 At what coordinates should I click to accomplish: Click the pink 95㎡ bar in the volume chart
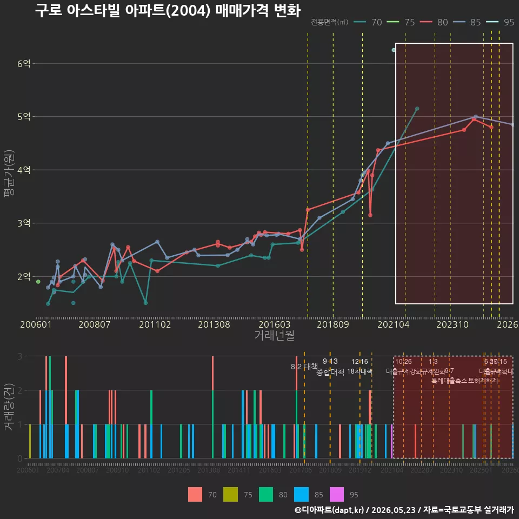[392, 441]
